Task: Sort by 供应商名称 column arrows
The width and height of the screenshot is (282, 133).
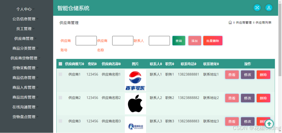Action: (x=120, y=64)
